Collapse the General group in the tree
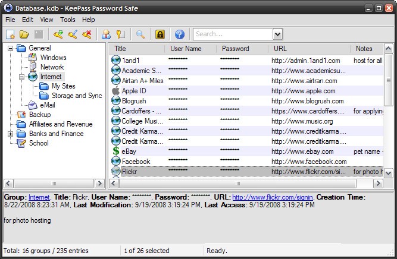 tap(10, 48)
